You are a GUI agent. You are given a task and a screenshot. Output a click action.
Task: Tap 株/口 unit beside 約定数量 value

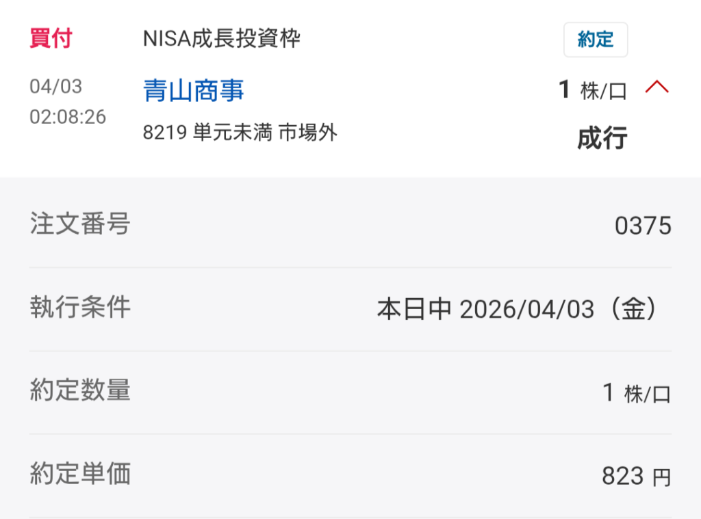coord(647,395)
